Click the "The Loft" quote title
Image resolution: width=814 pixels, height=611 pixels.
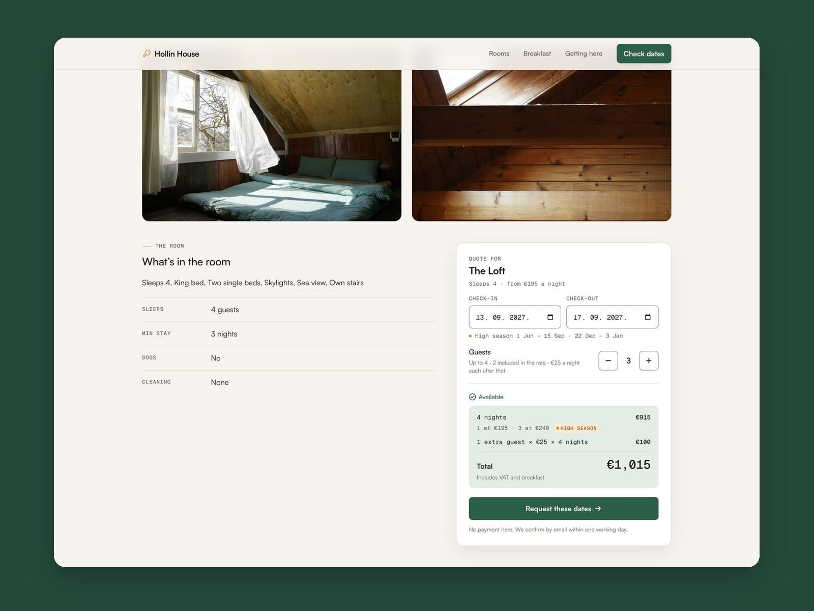point(487,271)
